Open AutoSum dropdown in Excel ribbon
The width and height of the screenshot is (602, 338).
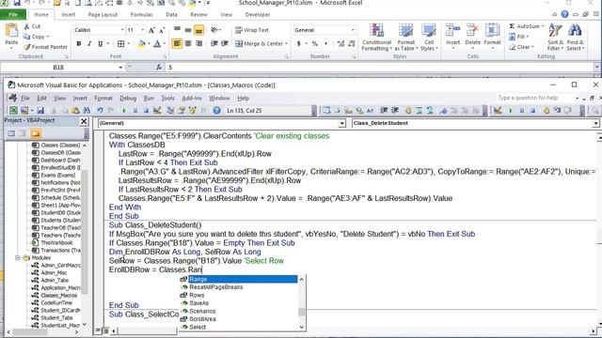coord(543,26)
